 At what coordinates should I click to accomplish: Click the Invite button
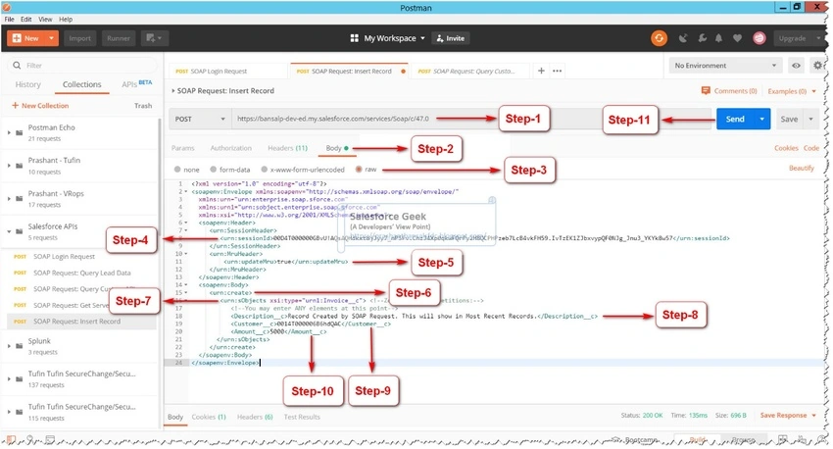point(451,38)
